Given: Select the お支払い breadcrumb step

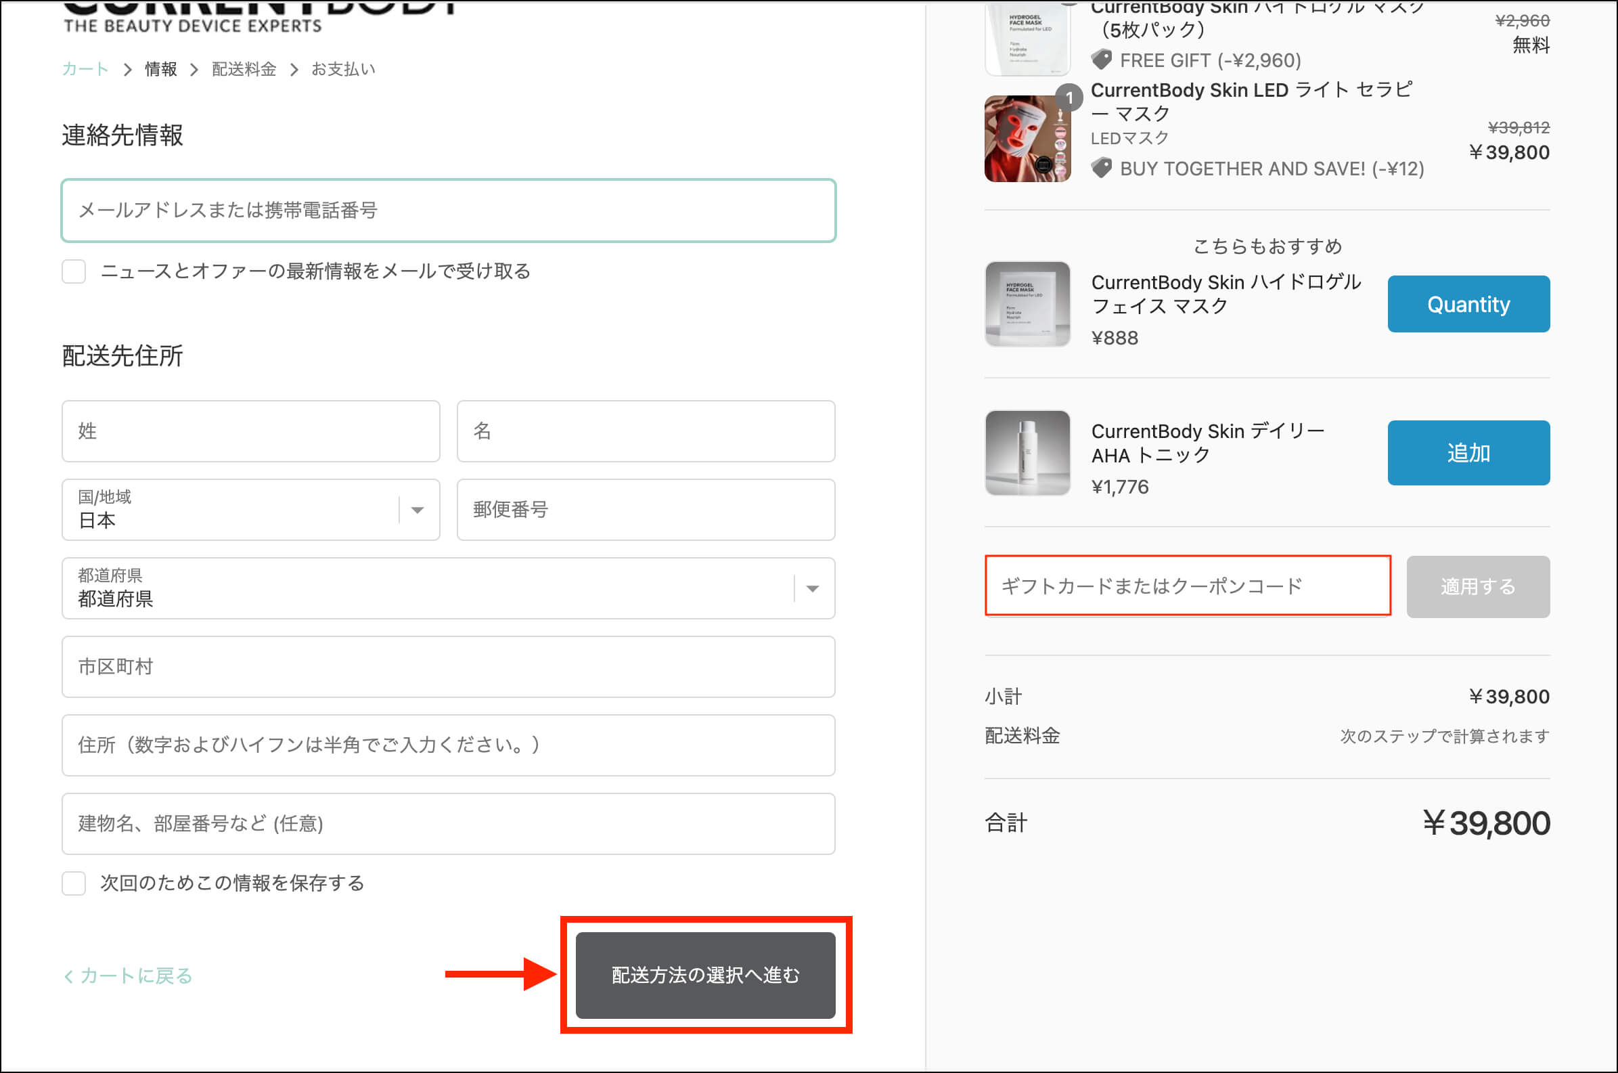Looking at the screenshot, I should (343, 69).
